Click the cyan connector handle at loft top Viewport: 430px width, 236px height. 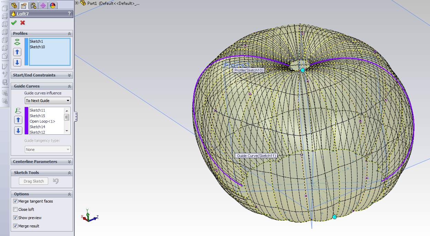coord(303,70)
